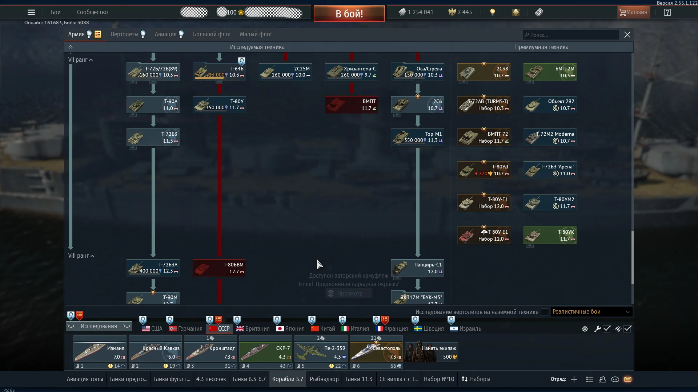The height and width of the screenshot is (392, 698).
Task: Open the contacts friends icon
Action: 602,379
